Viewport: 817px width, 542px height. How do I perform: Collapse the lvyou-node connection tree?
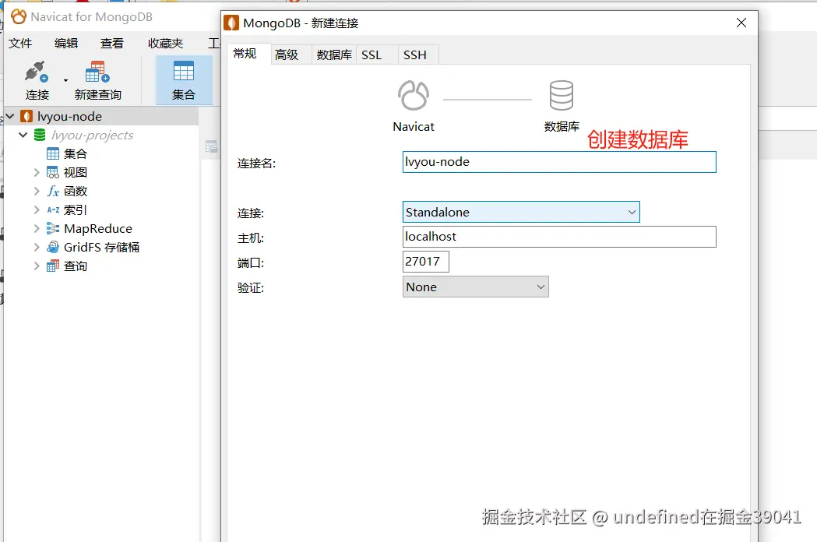(x=10, y=116)
